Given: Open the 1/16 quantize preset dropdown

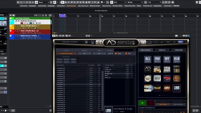Looking at the screenshot, I should (x=154, y=2).
